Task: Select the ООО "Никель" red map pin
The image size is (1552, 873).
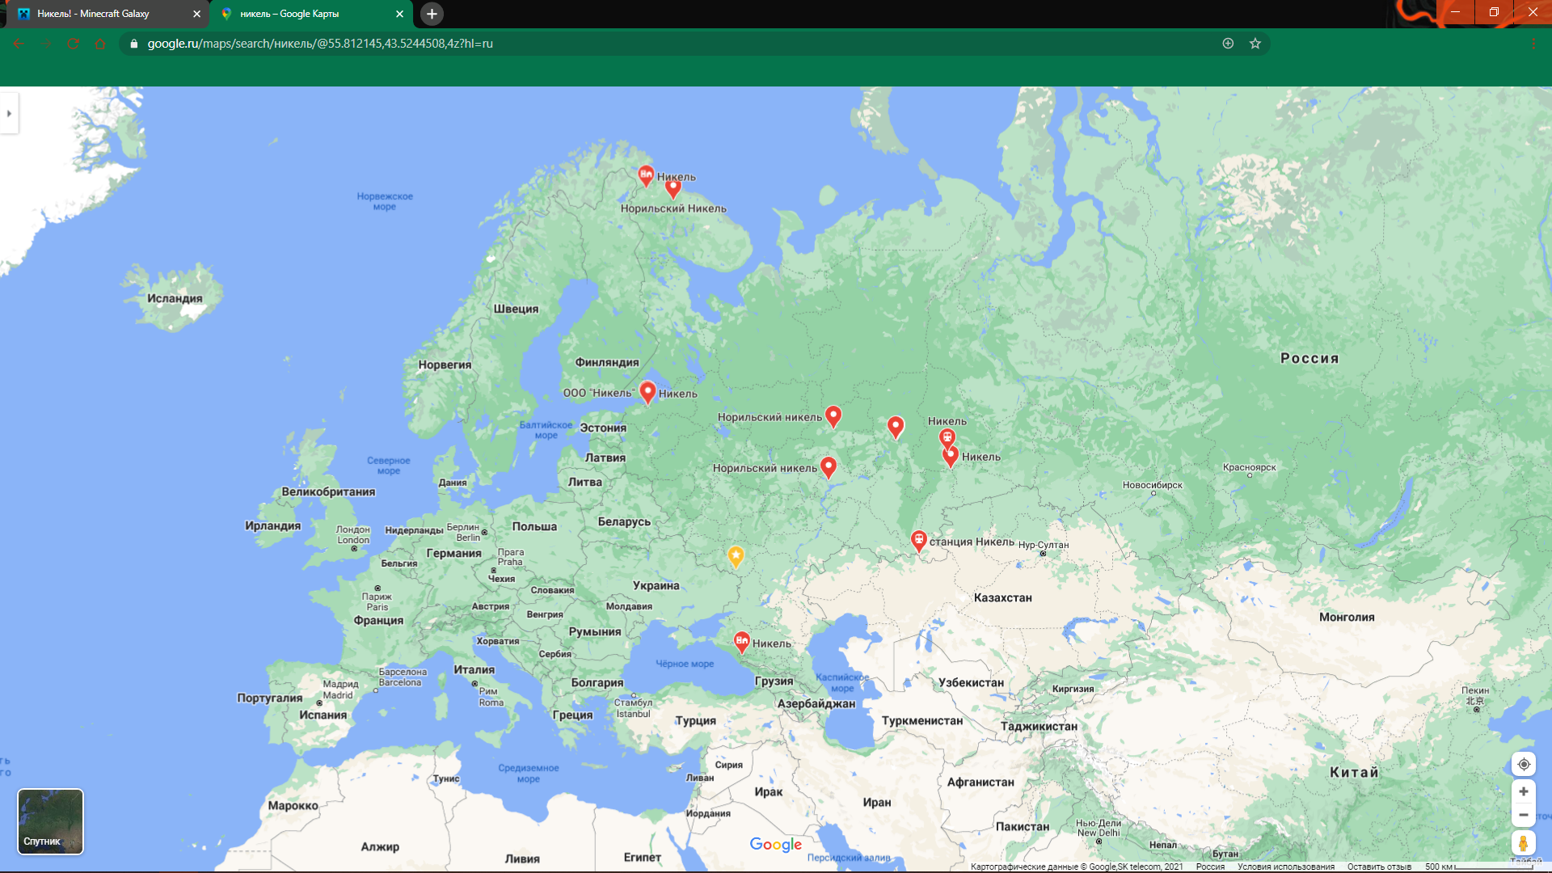Action: pyautogui.click(x=647, y=391)
